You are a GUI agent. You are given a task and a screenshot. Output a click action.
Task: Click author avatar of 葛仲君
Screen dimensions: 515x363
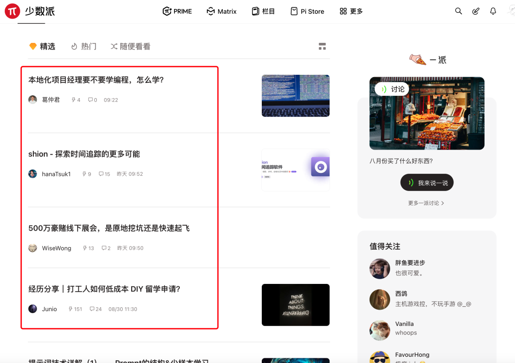(x=32, y=100)
